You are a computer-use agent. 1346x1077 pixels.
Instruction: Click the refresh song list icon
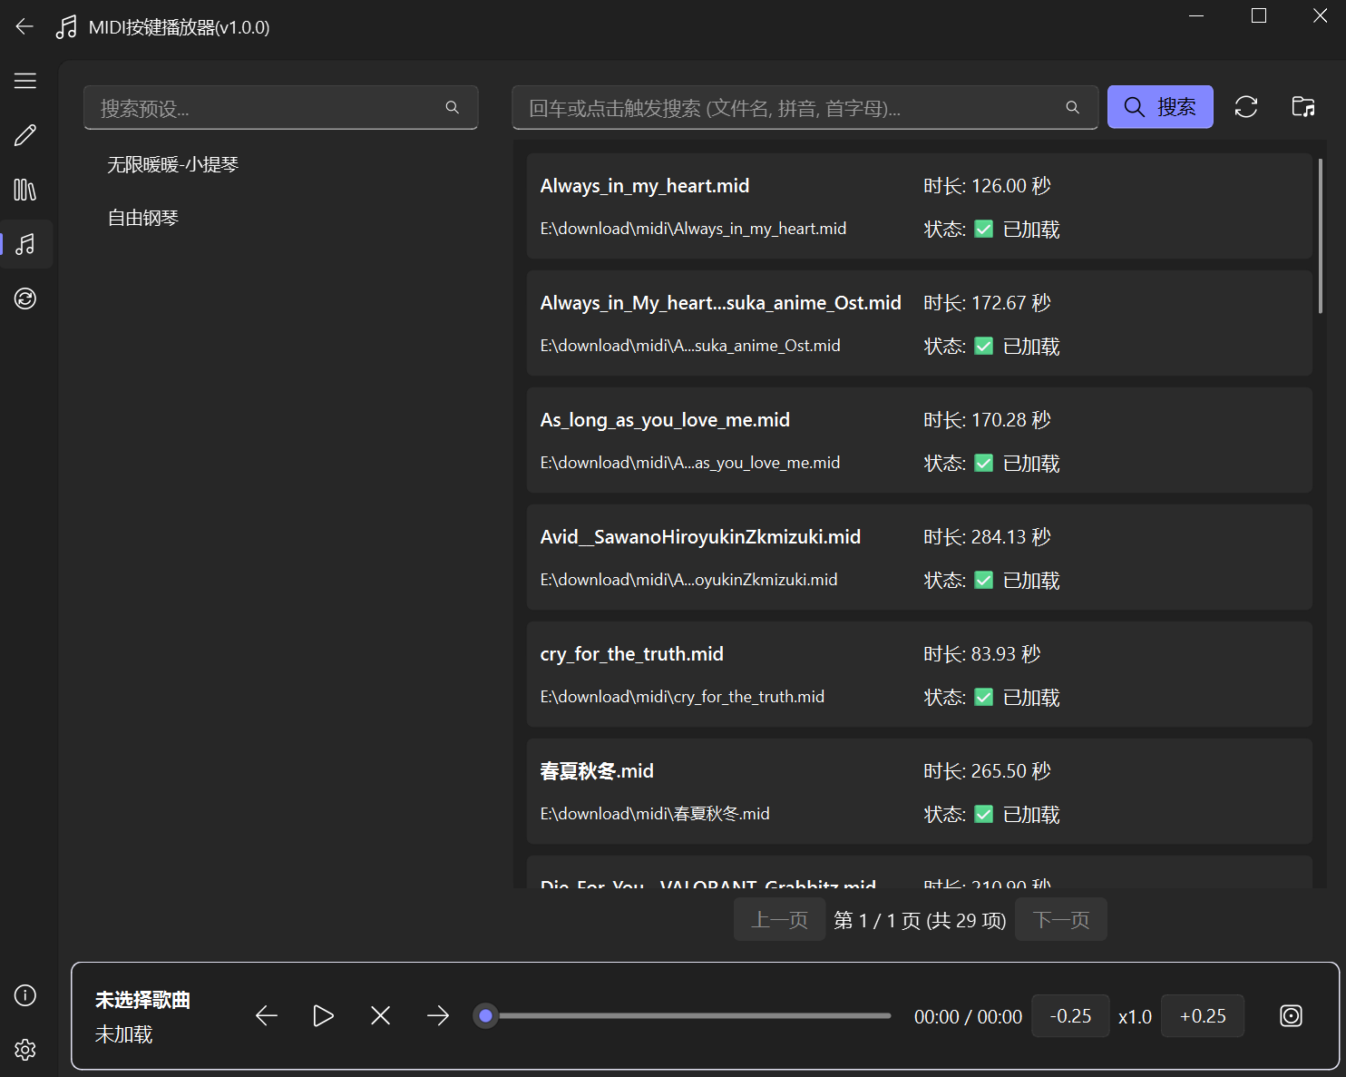tap(1246, 107)
